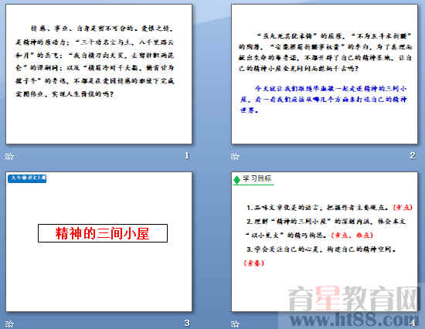Click slide number 3 below the third slide
This screenshot has height=329, width=425.
point(187,323)
